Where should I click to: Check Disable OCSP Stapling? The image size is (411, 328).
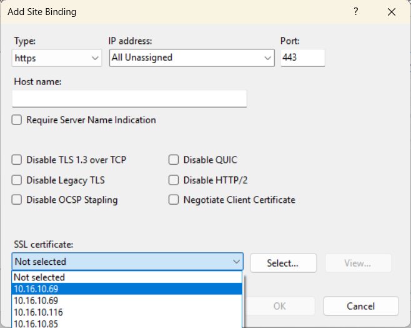click(x=17, y=200)
